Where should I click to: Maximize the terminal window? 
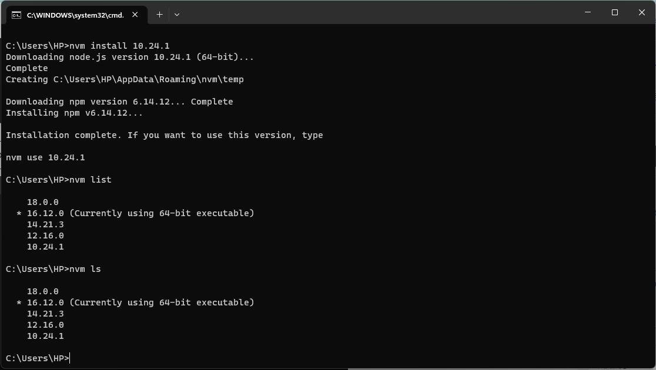click(615, 12)
